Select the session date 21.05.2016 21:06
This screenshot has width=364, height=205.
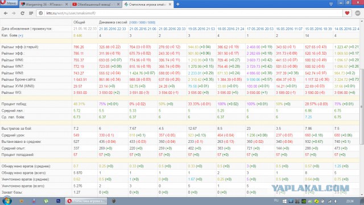click(x=143, y=29)
